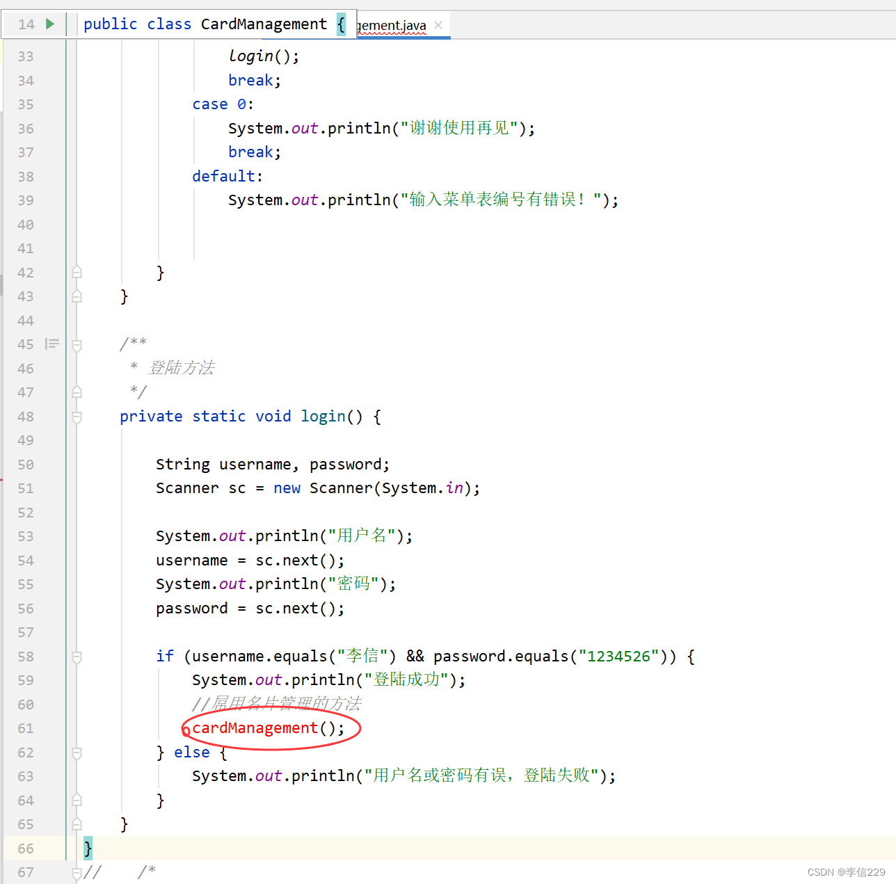Collapse fold marker at line 43 closing brace

(77, 296)
